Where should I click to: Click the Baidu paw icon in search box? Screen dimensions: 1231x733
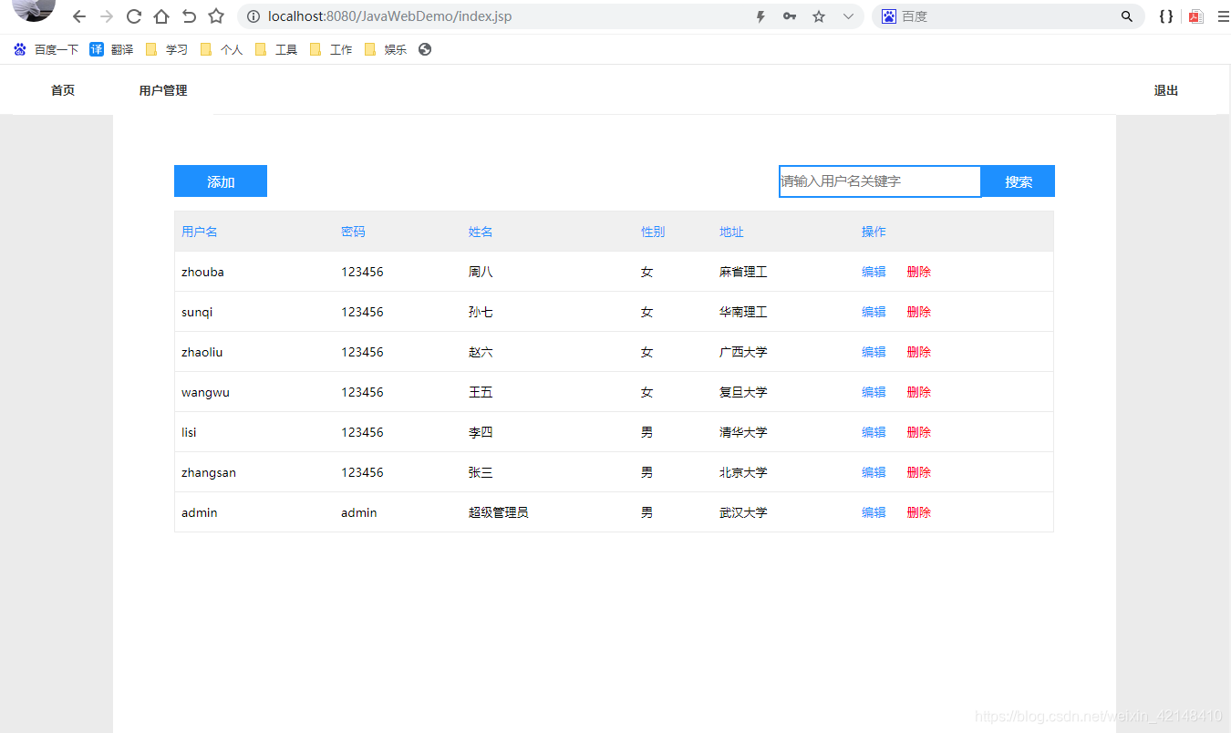pyautogui.click(x=888, y=15)
